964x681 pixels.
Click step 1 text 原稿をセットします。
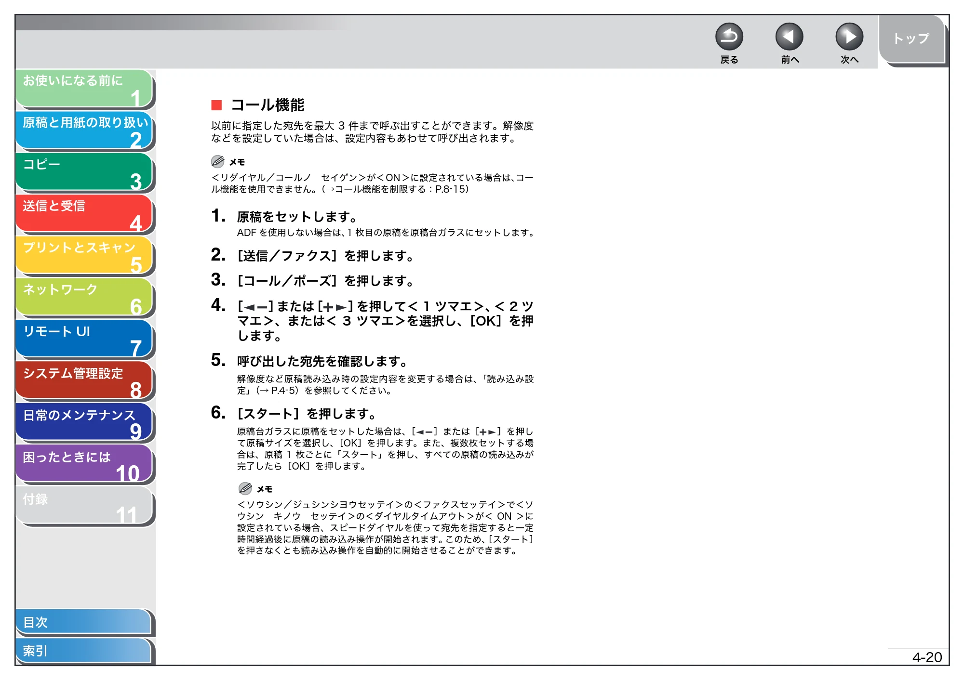tap(297, 217)
